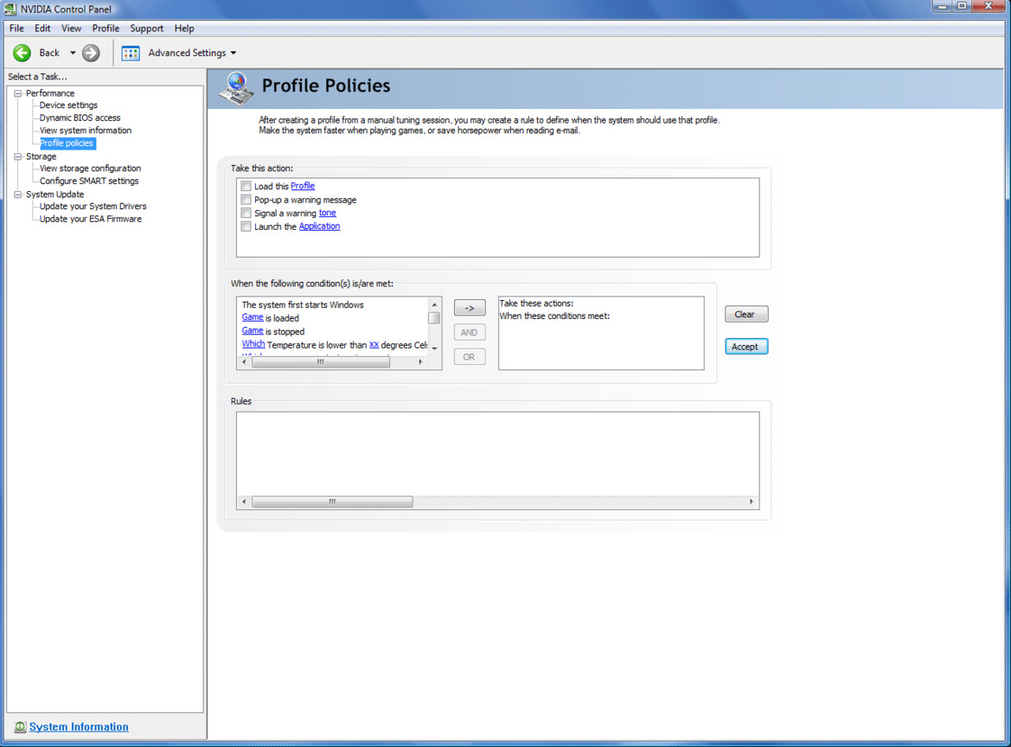Open the Back history dropdown arrow
The width and height of the screenshot is (1011, 747).
click(73, 53)
